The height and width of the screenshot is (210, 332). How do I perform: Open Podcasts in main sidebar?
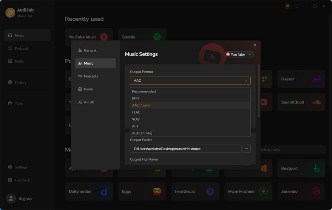[x=27, y=48]
